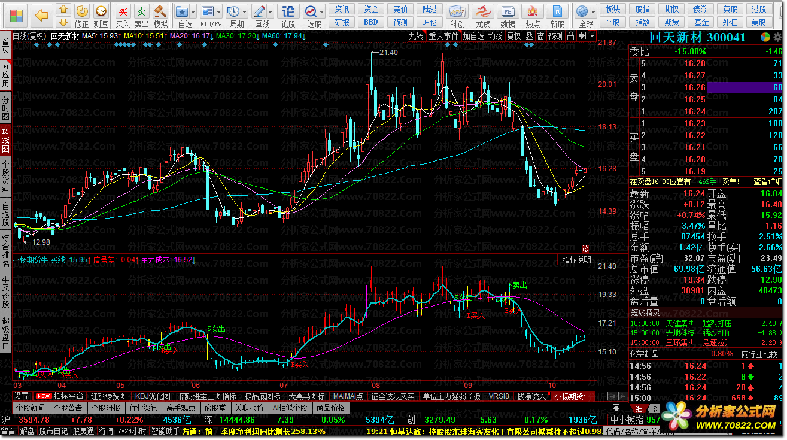Open the 个股公告 bottom tab
This screenshot has height=440, width=787.
tap(68, 408)
